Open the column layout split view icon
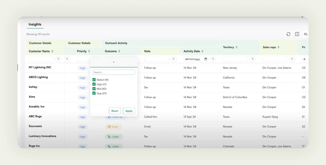This screenshot has height=165, width=326. coord(297,34)
